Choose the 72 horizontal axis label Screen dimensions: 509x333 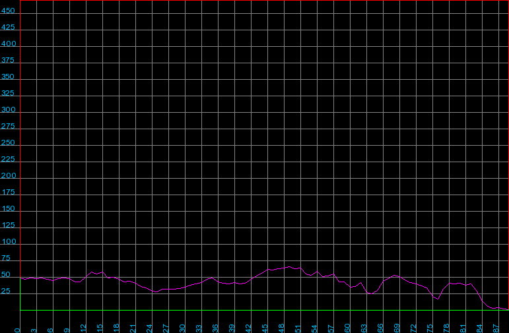(413, 328)
